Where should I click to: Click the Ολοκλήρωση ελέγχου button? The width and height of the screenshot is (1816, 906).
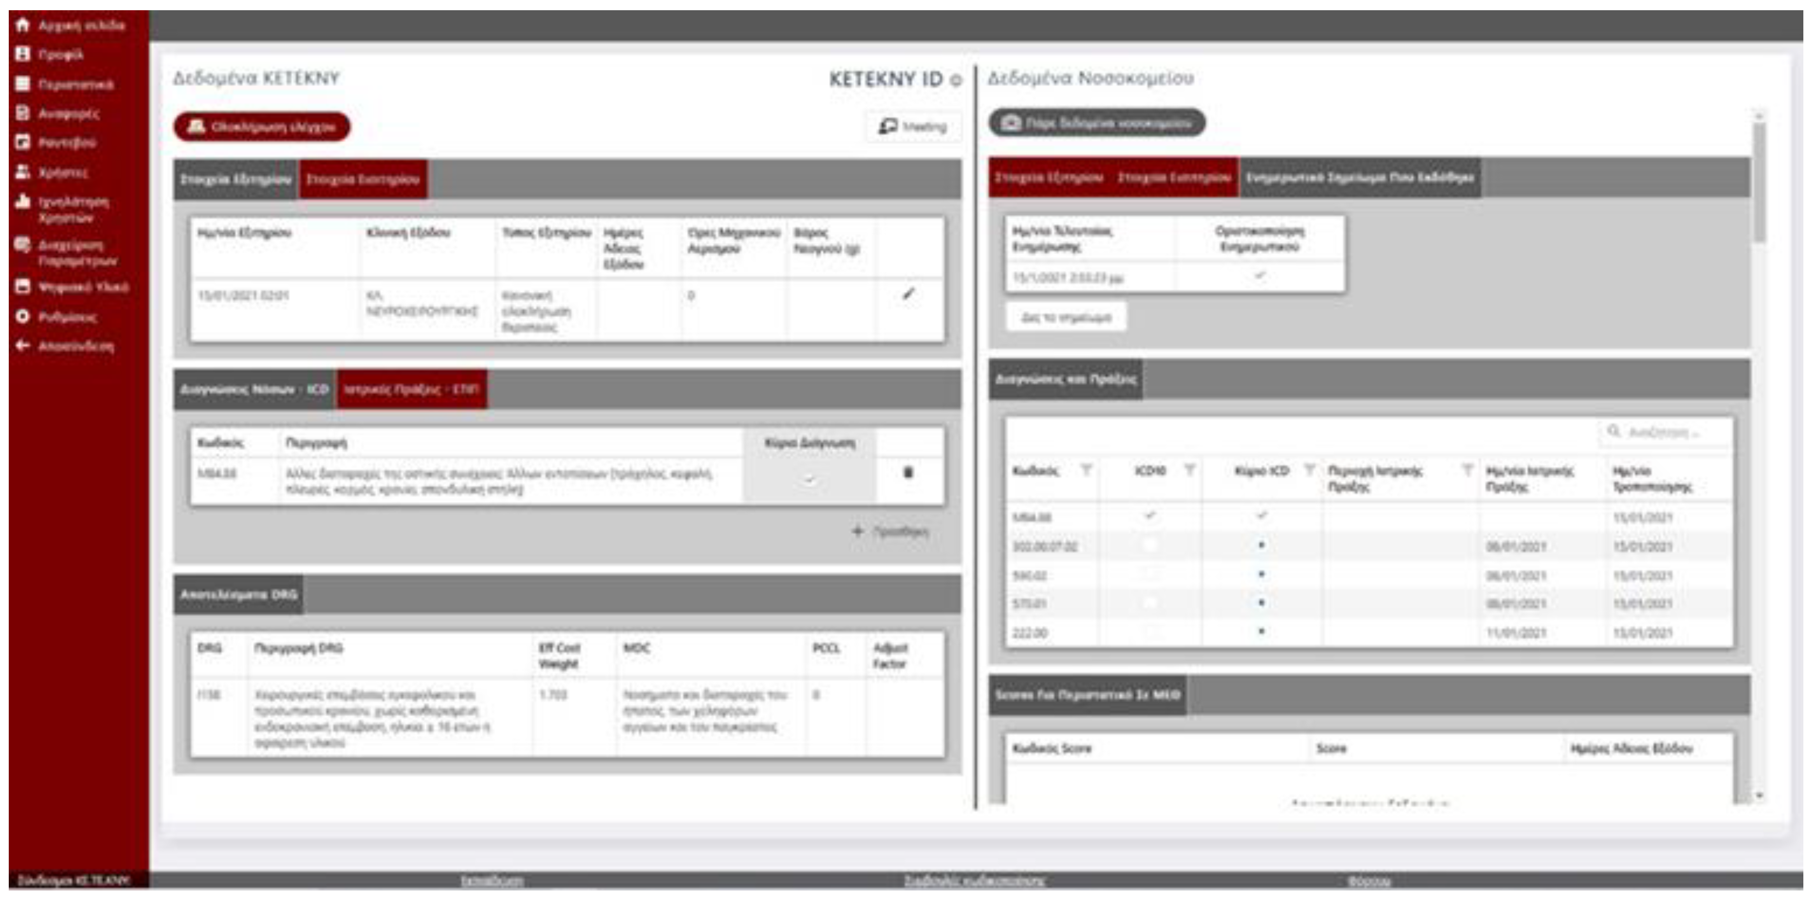point(262,127)
